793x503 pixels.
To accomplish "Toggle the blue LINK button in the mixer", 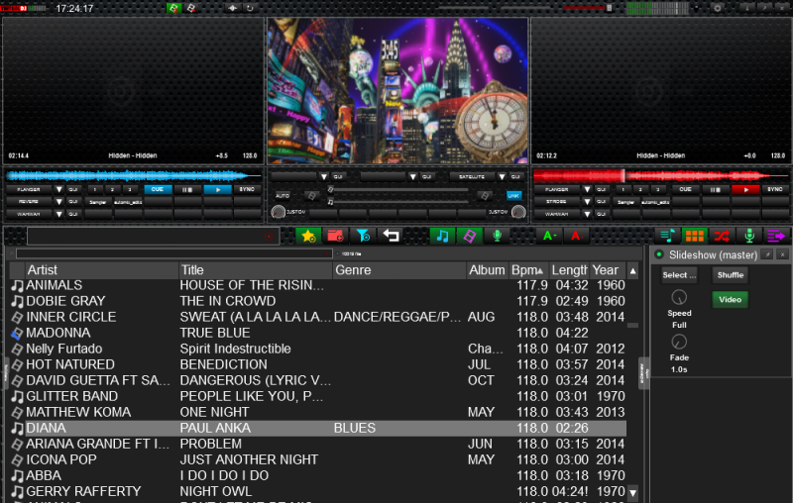I will [513, 195].
